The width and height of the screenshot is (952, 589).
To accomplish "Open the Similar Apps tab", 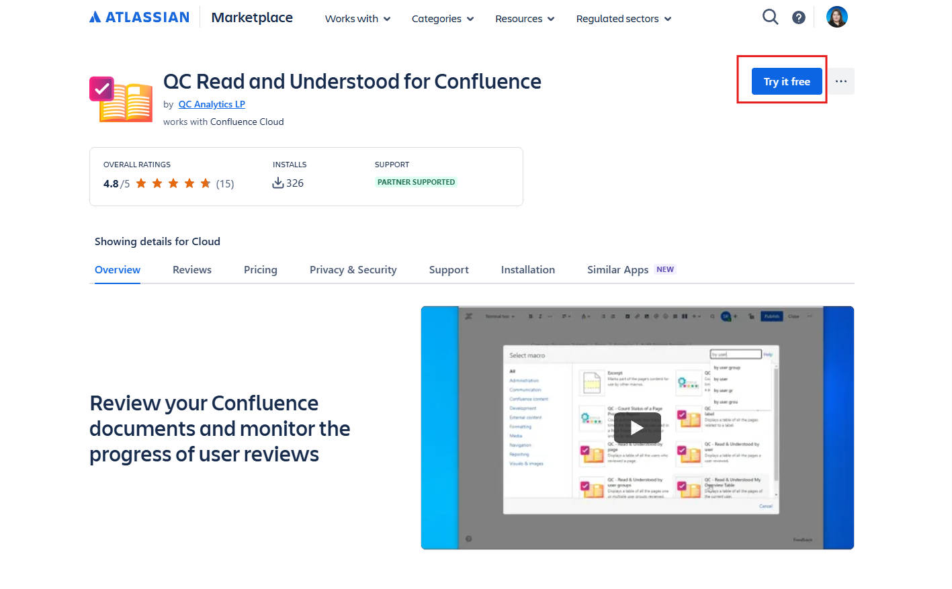I will 617,270.
